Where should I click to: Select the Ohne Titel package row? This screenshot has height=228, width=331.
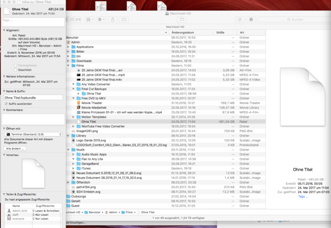165,121
